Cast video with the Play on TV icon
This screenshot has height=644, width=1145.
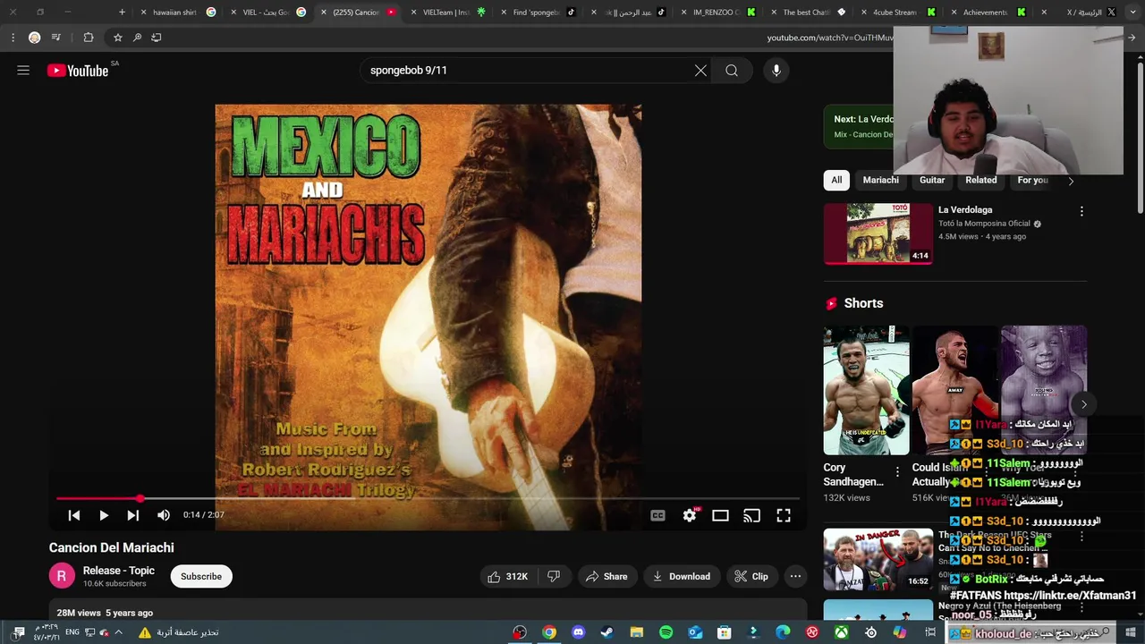751,515
